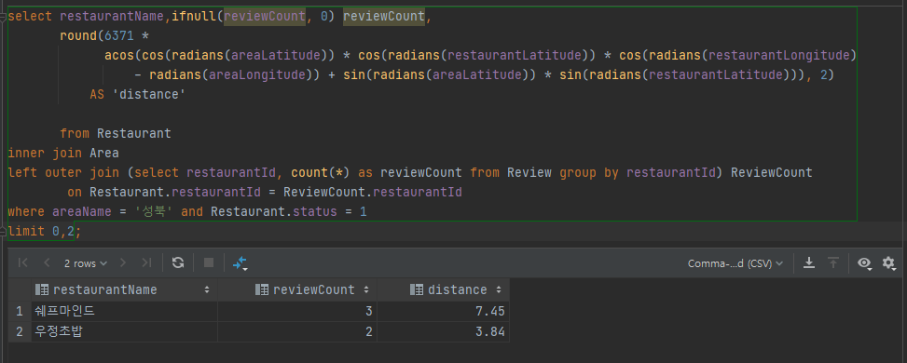Image resolution: width=907 pixels, height=363 pixels.
Task: Select reviewCount cell with value 2
Action: (297, 331)
